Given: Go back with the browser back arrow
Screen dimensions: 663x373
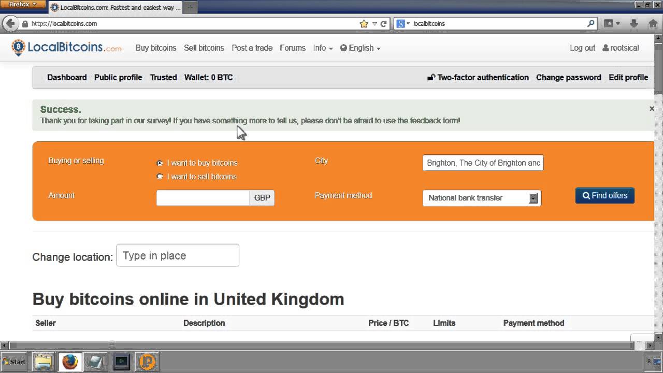Looking at the screenshot, I should coord(10,23).
